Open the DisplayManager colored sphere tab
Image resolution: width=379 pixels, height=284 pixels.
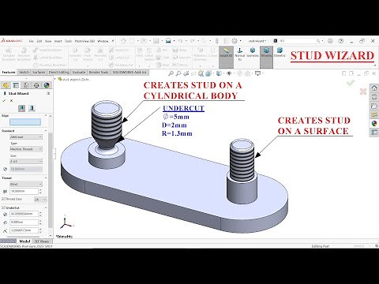[47, 85]
